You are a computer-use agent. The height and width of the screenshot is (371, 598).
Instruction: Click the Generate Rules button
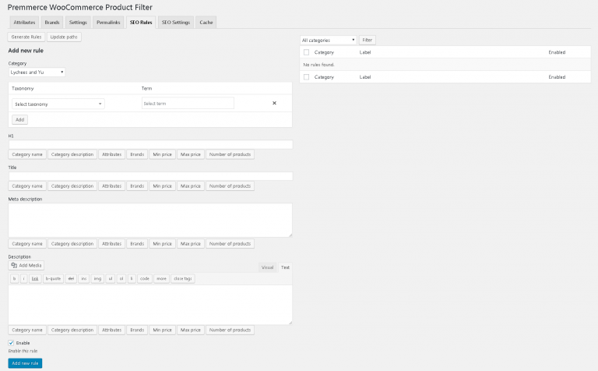point(26,37)
